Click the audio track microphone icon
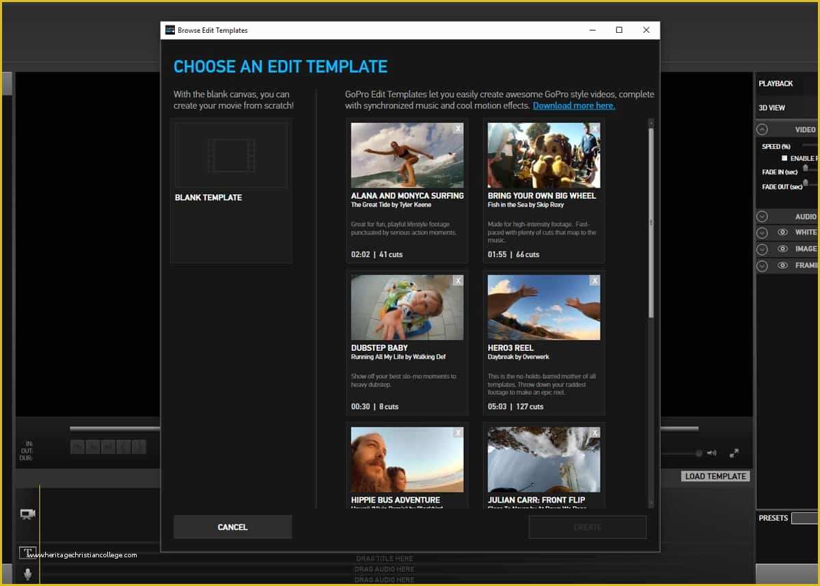Viewport: 820px width, 586px height. 28,574
